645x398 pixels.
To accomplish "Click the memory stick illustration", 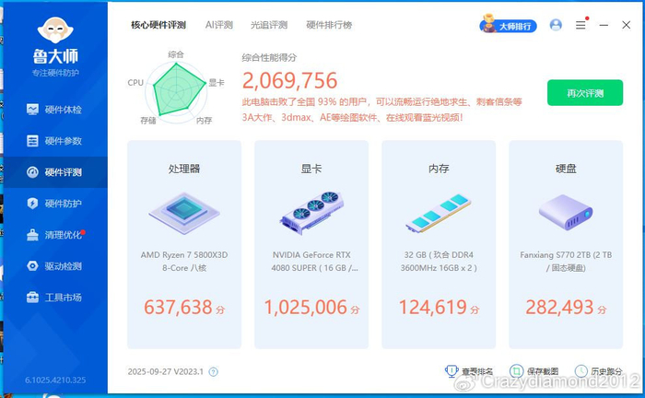I will (x=439, y=213).
